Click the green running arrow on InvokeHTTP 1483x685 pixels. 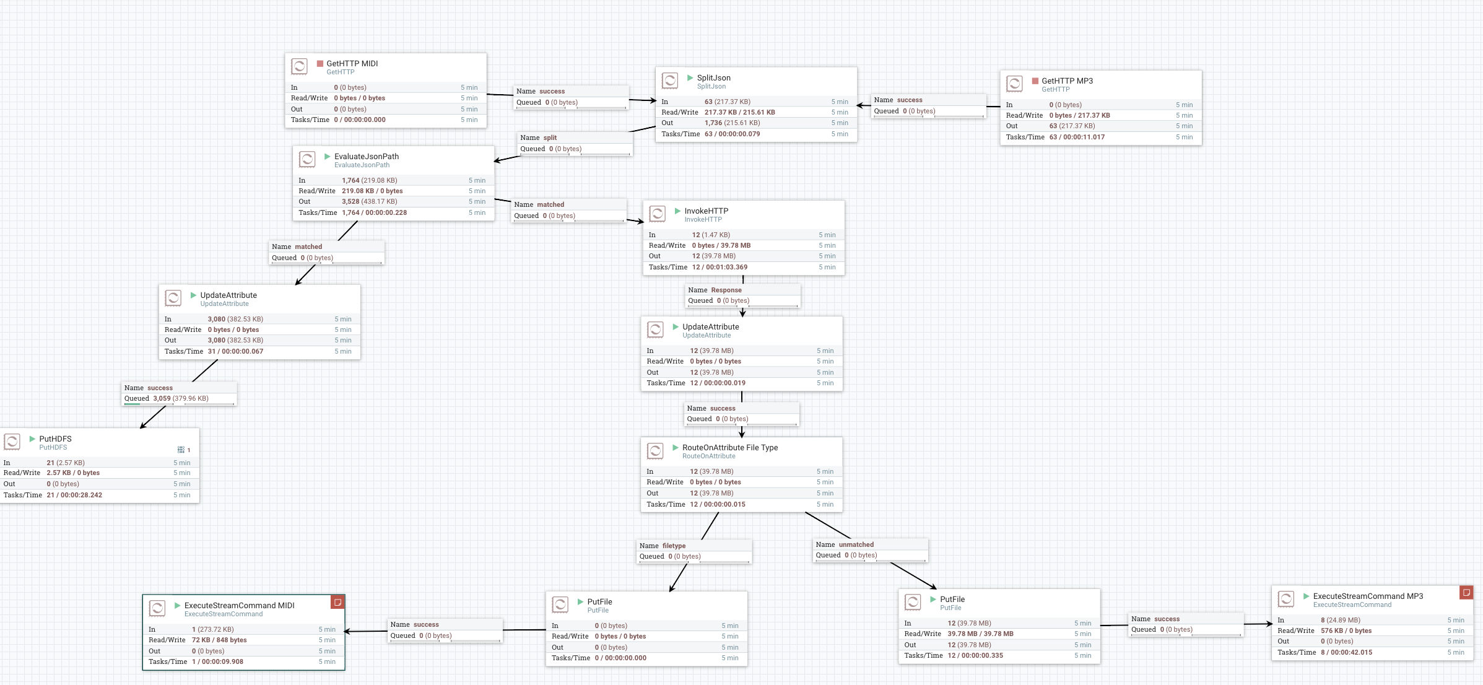[677, 211]
